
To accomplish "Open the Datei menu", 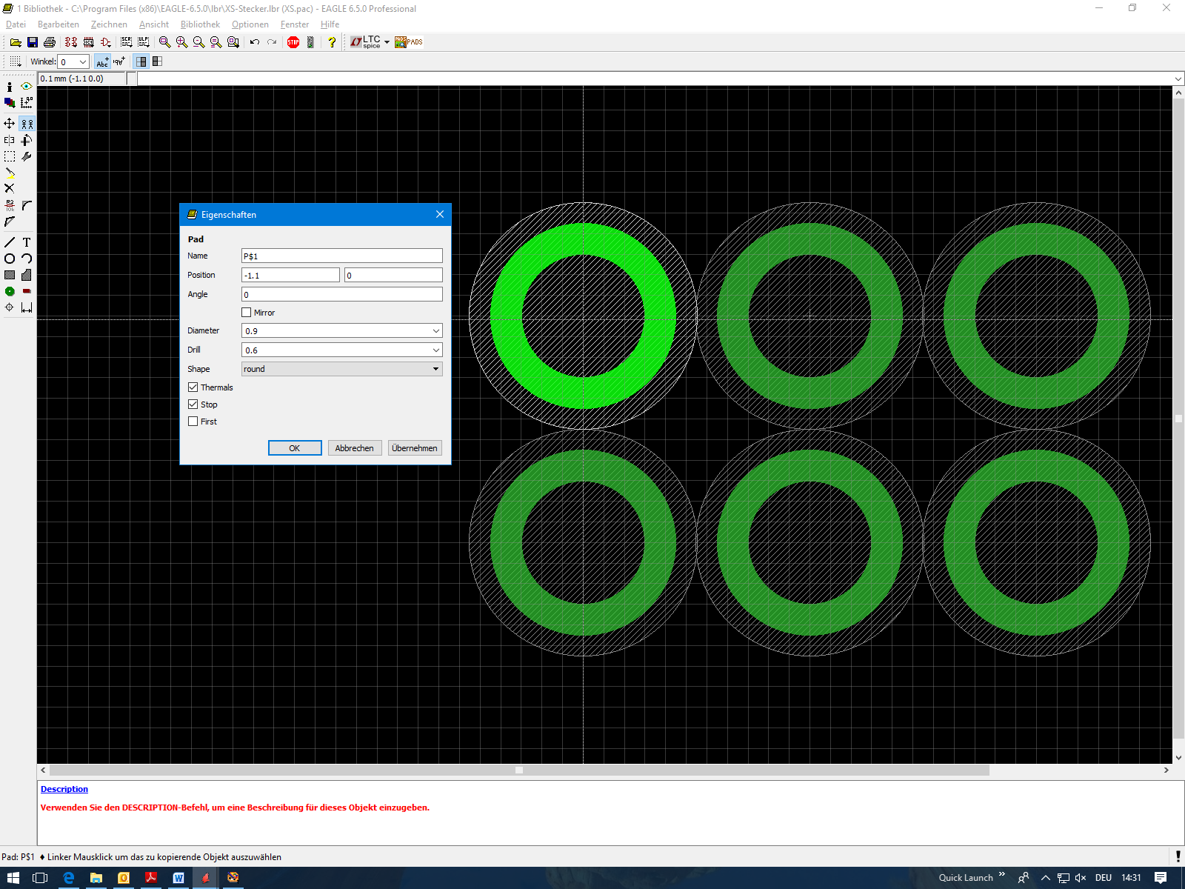I will tap(16, 24).
